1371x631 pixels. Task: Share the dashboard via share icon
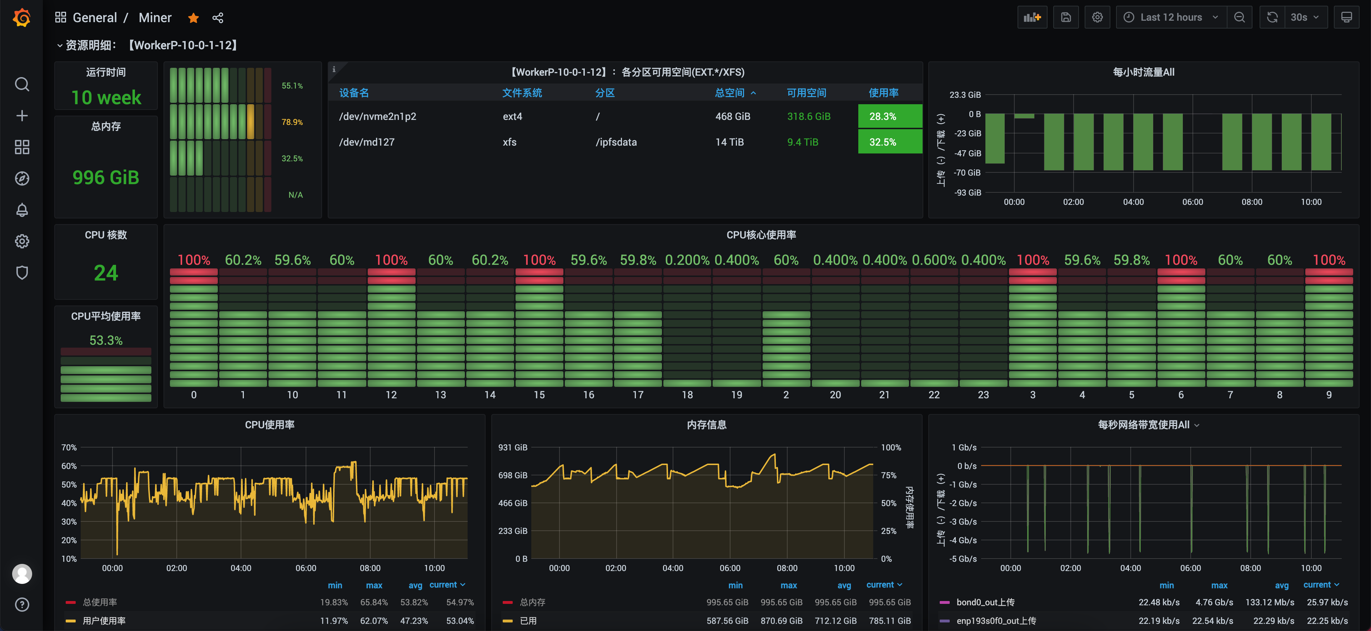click(218, 18)
